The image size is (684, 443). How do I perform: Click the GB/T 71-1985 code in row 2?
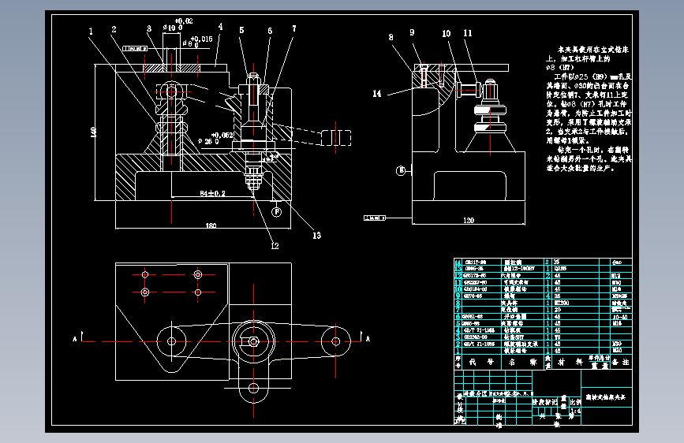(480, 344)
